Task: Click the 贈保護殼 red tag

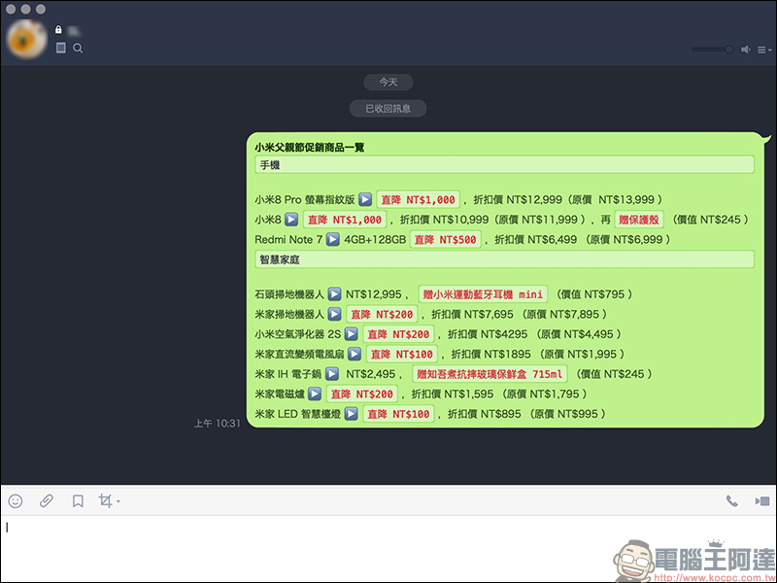Action: pyautogui.click(x=639, y=220)
